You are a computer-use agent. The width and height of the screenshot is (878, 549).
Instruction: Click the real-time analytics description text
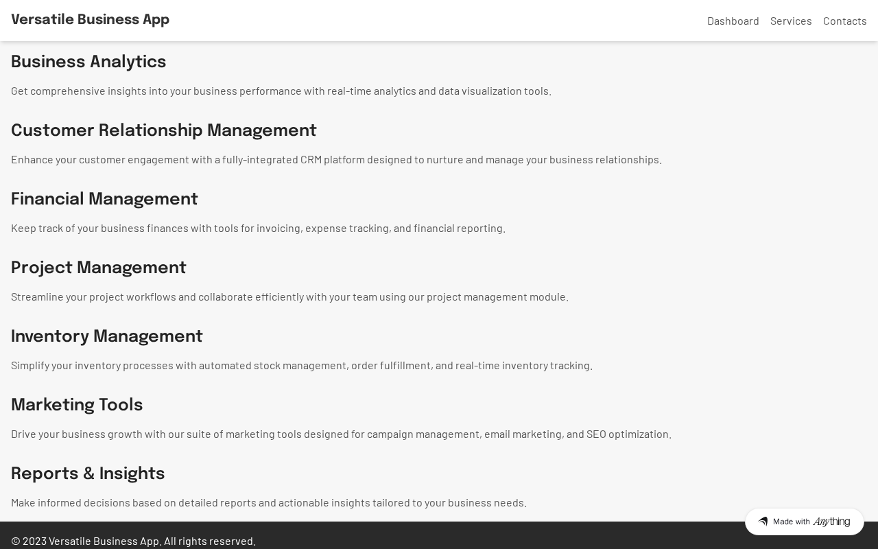[281, 91]
